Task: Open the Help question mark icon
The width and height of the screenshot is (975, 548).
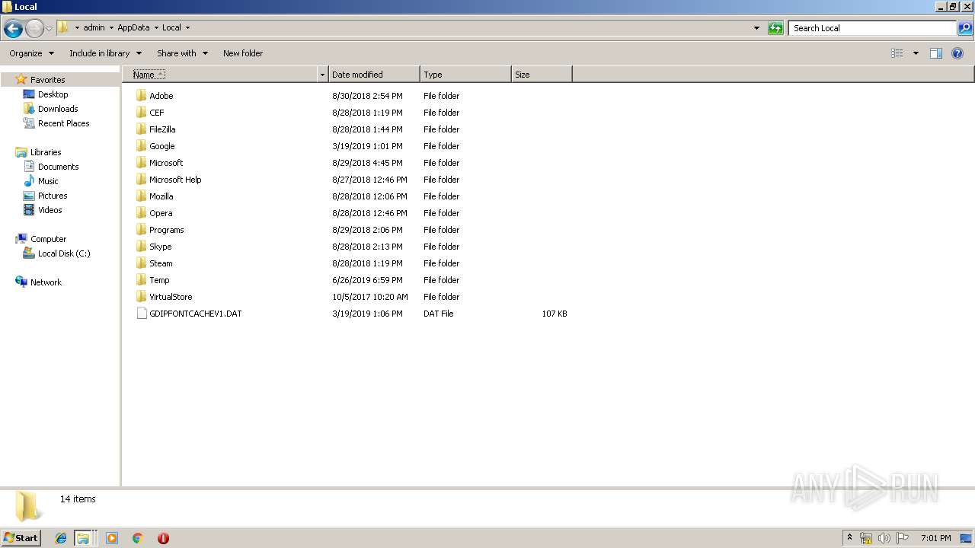Action: (957, 53)
